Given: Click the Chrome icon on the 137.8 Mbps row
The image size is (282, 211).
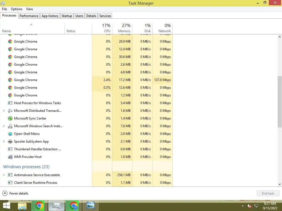Looking at the screenshot, I should tap(10, 80).
